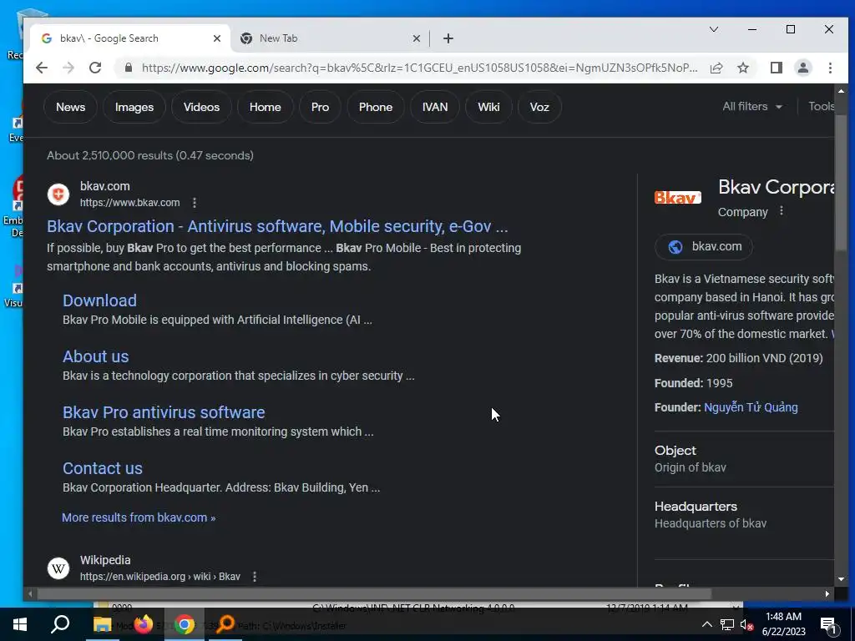855x641 pixels.
Task: Open the Windows Start menu
Action: click(x=20, y=624)
